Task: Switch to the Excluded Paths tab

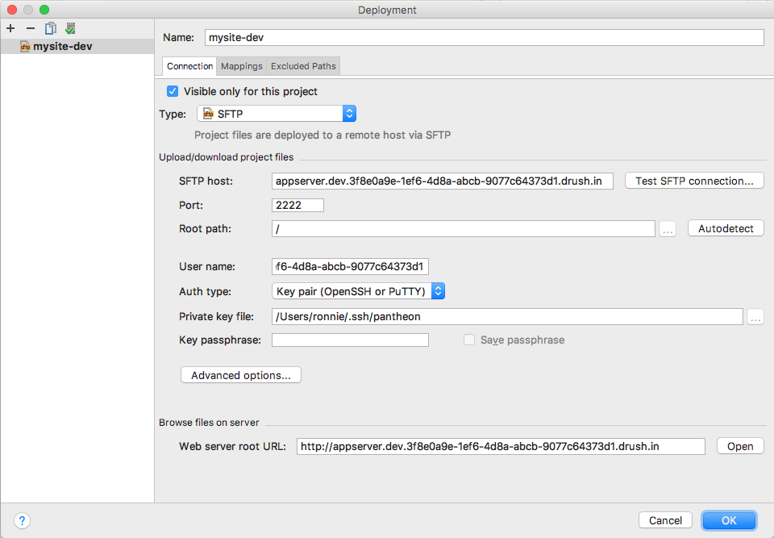Action: pos(303,65)
